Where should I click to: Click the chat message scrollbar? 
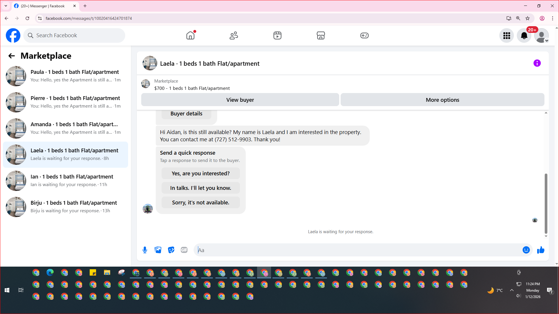(546, 204)
